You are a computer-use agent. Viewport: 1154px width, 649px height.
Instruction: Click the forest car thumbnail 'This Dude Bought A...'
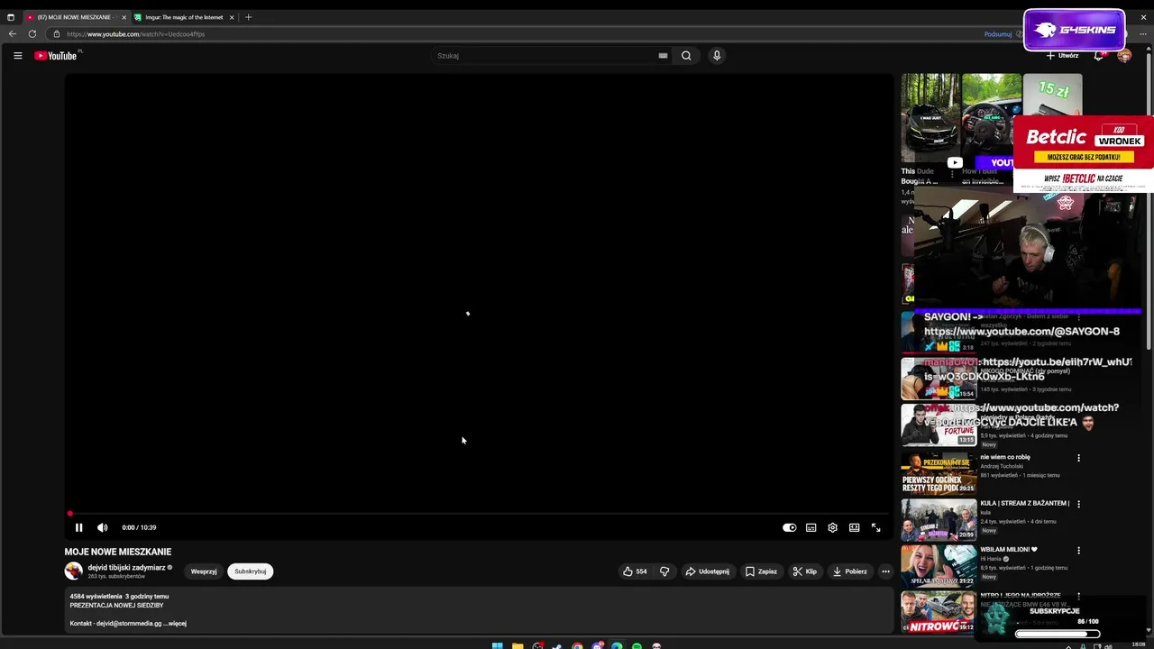(x=930, y=118)
